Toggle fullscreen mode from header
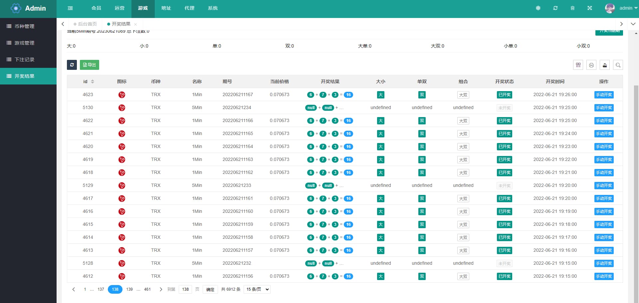 [x=590, y=8]
